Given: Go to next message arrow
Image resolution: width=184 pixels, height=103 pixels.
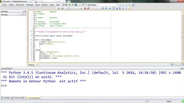Looking at the screenshot, I should pyautogui.click(x=25, y=15).
